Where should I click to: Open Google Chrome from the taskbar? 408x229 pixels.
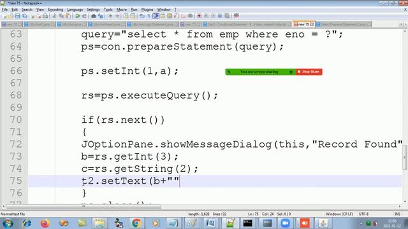click(x=136, y=223)
